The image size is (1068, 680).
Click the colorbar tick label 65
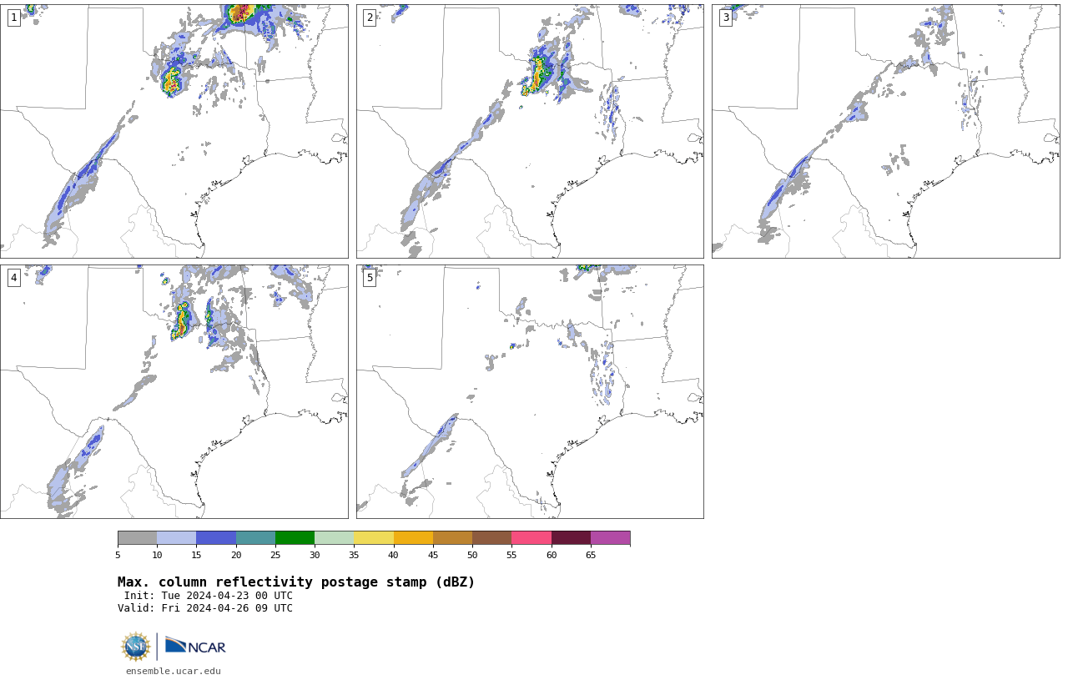591,555
